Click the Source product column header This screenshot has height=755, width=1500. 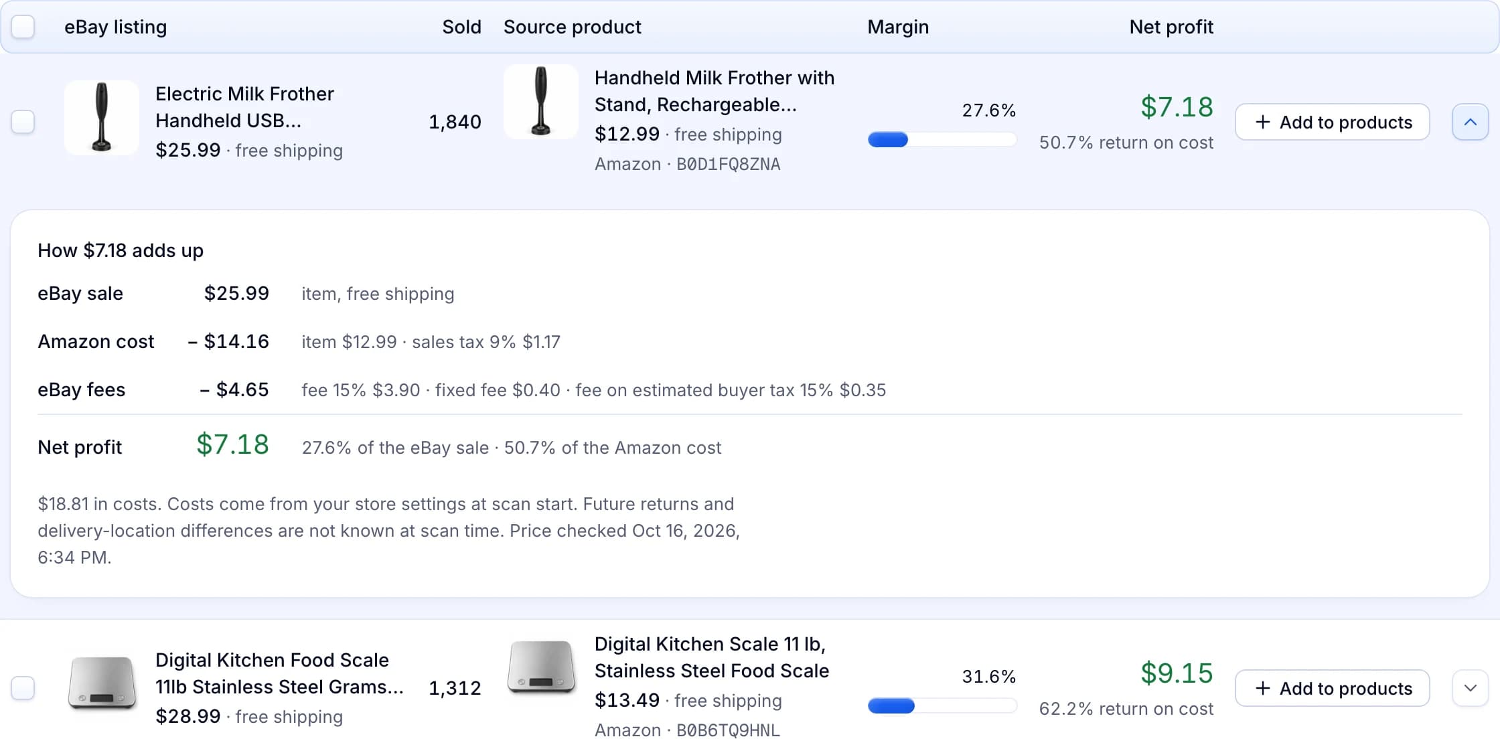point(573,27)
